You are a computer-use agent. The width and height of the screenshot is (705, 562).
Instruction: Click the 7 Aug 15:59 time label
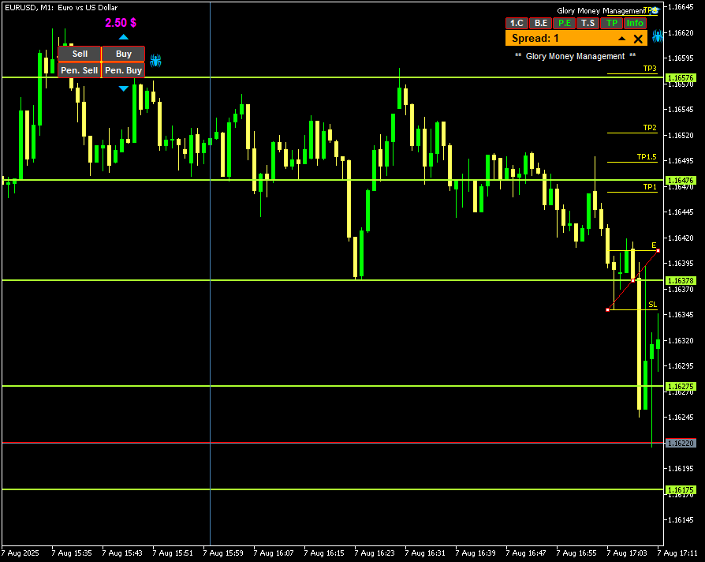(223, 553)
